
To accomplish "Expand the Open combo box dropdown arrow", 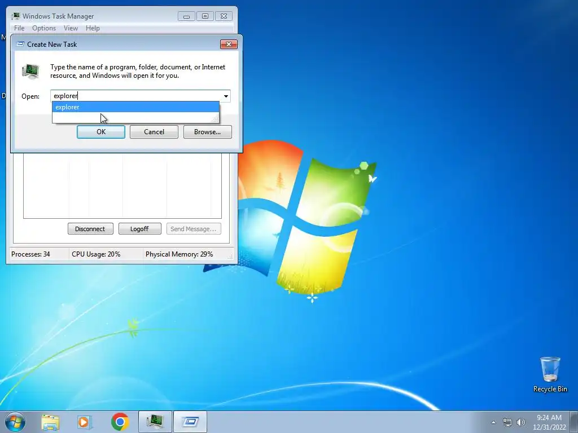I will pyautogui.click(x=226, y=96).
